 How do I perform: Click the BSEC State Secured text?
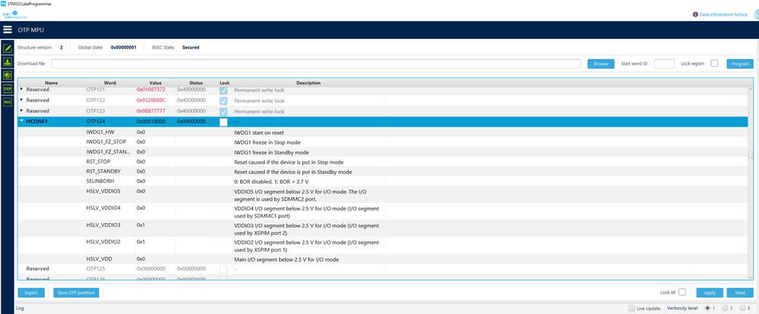coord(191,47)
